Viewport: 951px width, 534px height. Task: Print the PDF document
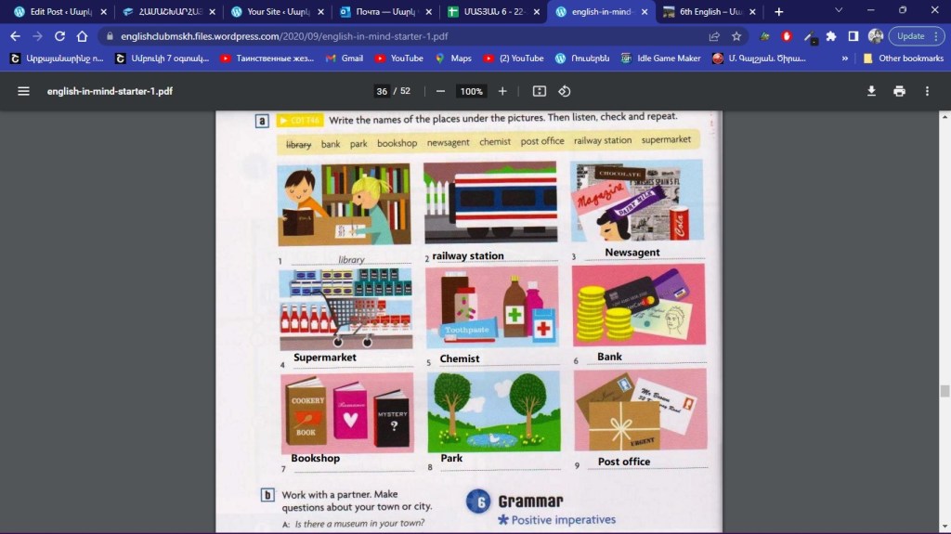click(899, 92)
